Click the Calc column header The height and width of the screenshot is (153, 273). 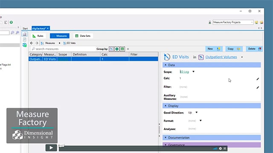(115, 54)
